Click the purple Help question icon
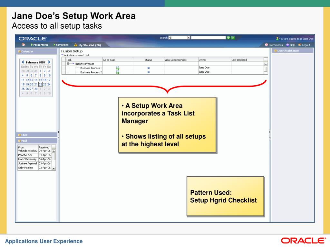Viewport: 330px width, 247px height. point(287,45)
